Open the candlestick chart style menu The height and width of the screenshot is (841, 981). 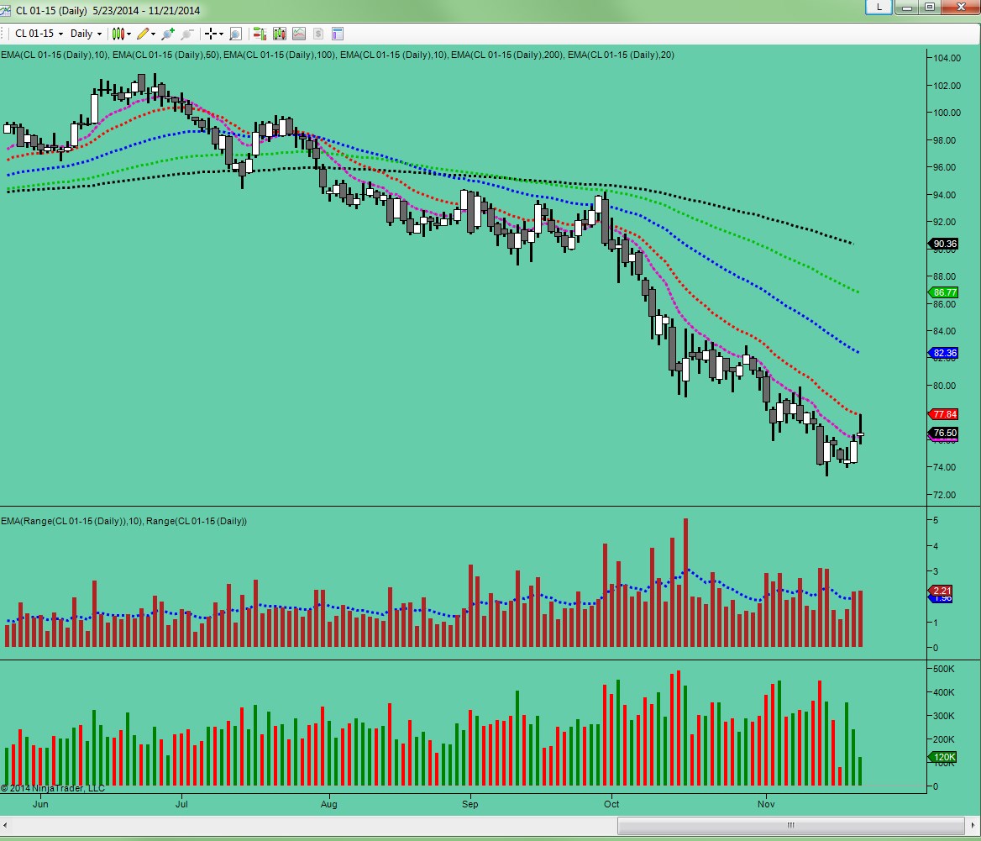coord(121,34)
